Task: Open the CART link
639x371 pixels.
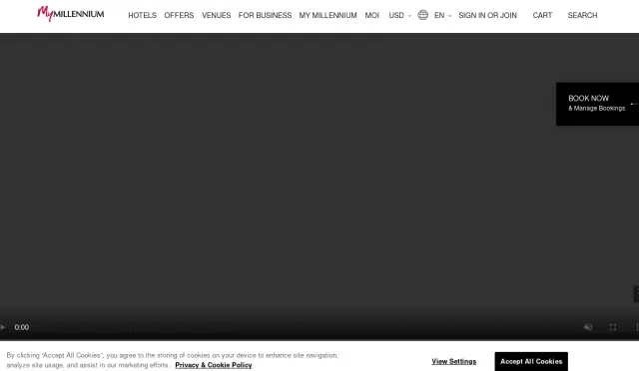Action: (542, 16)
